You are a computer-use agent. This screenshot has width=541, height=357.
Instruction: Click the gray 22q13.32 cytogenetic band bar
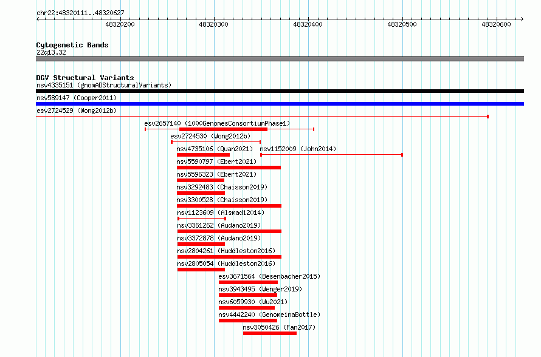click(x=280, y=59)
